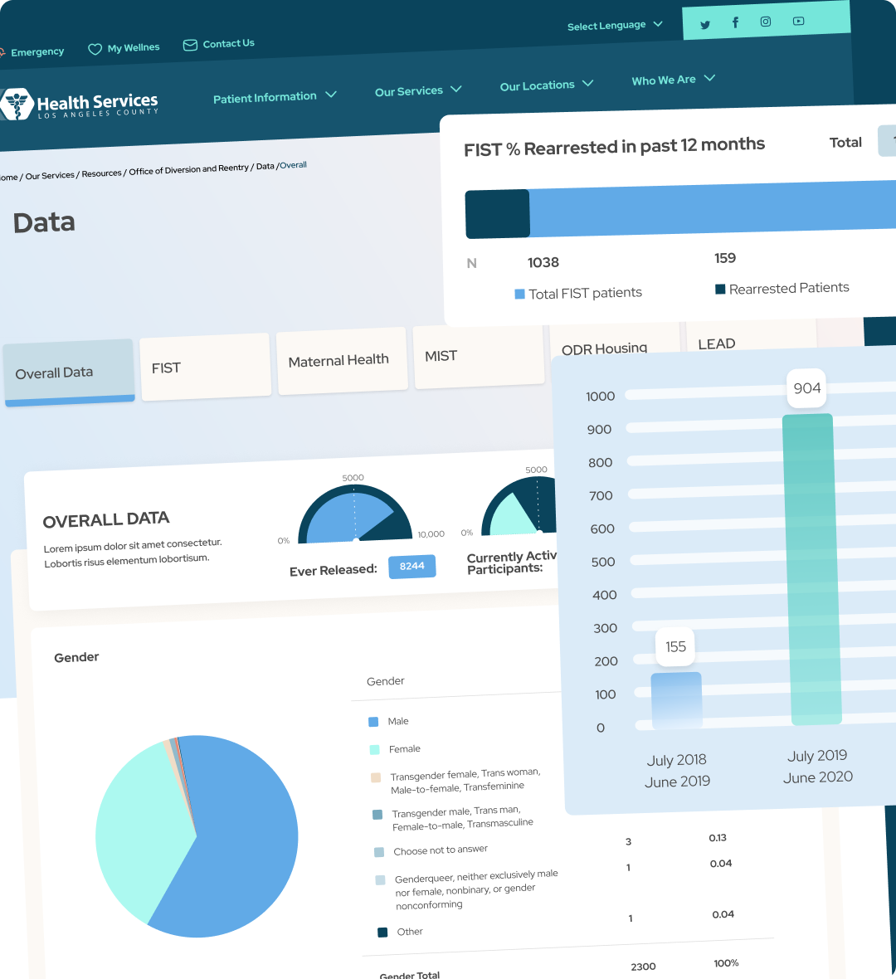Toggle the Rearrested Patients legend marker
The width and height of the screenshot is (896, 979).
[718, 288]
